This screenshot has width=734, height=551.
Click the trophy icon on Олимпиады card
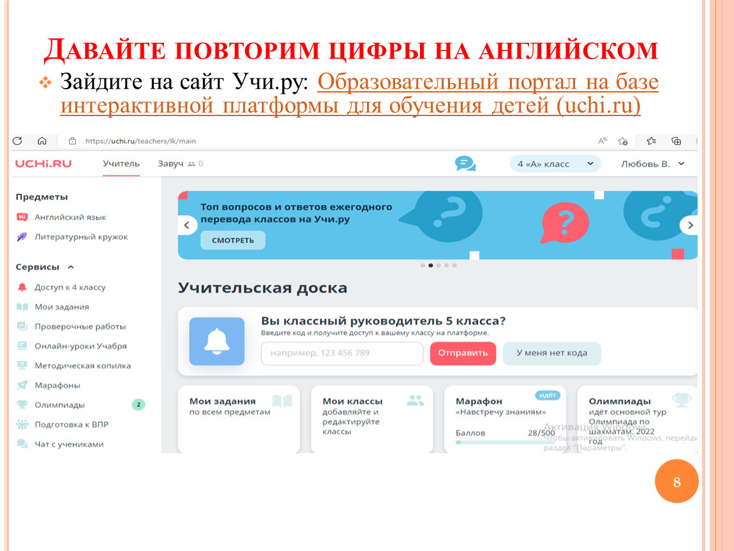(x=682, y=400)
